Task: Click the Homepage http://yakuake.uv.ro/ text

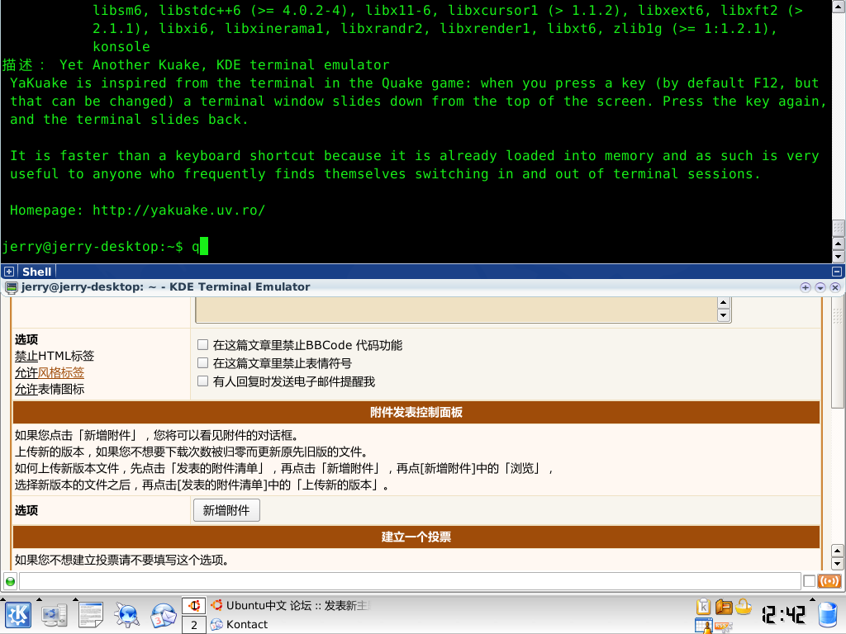Action: [138, 211]
